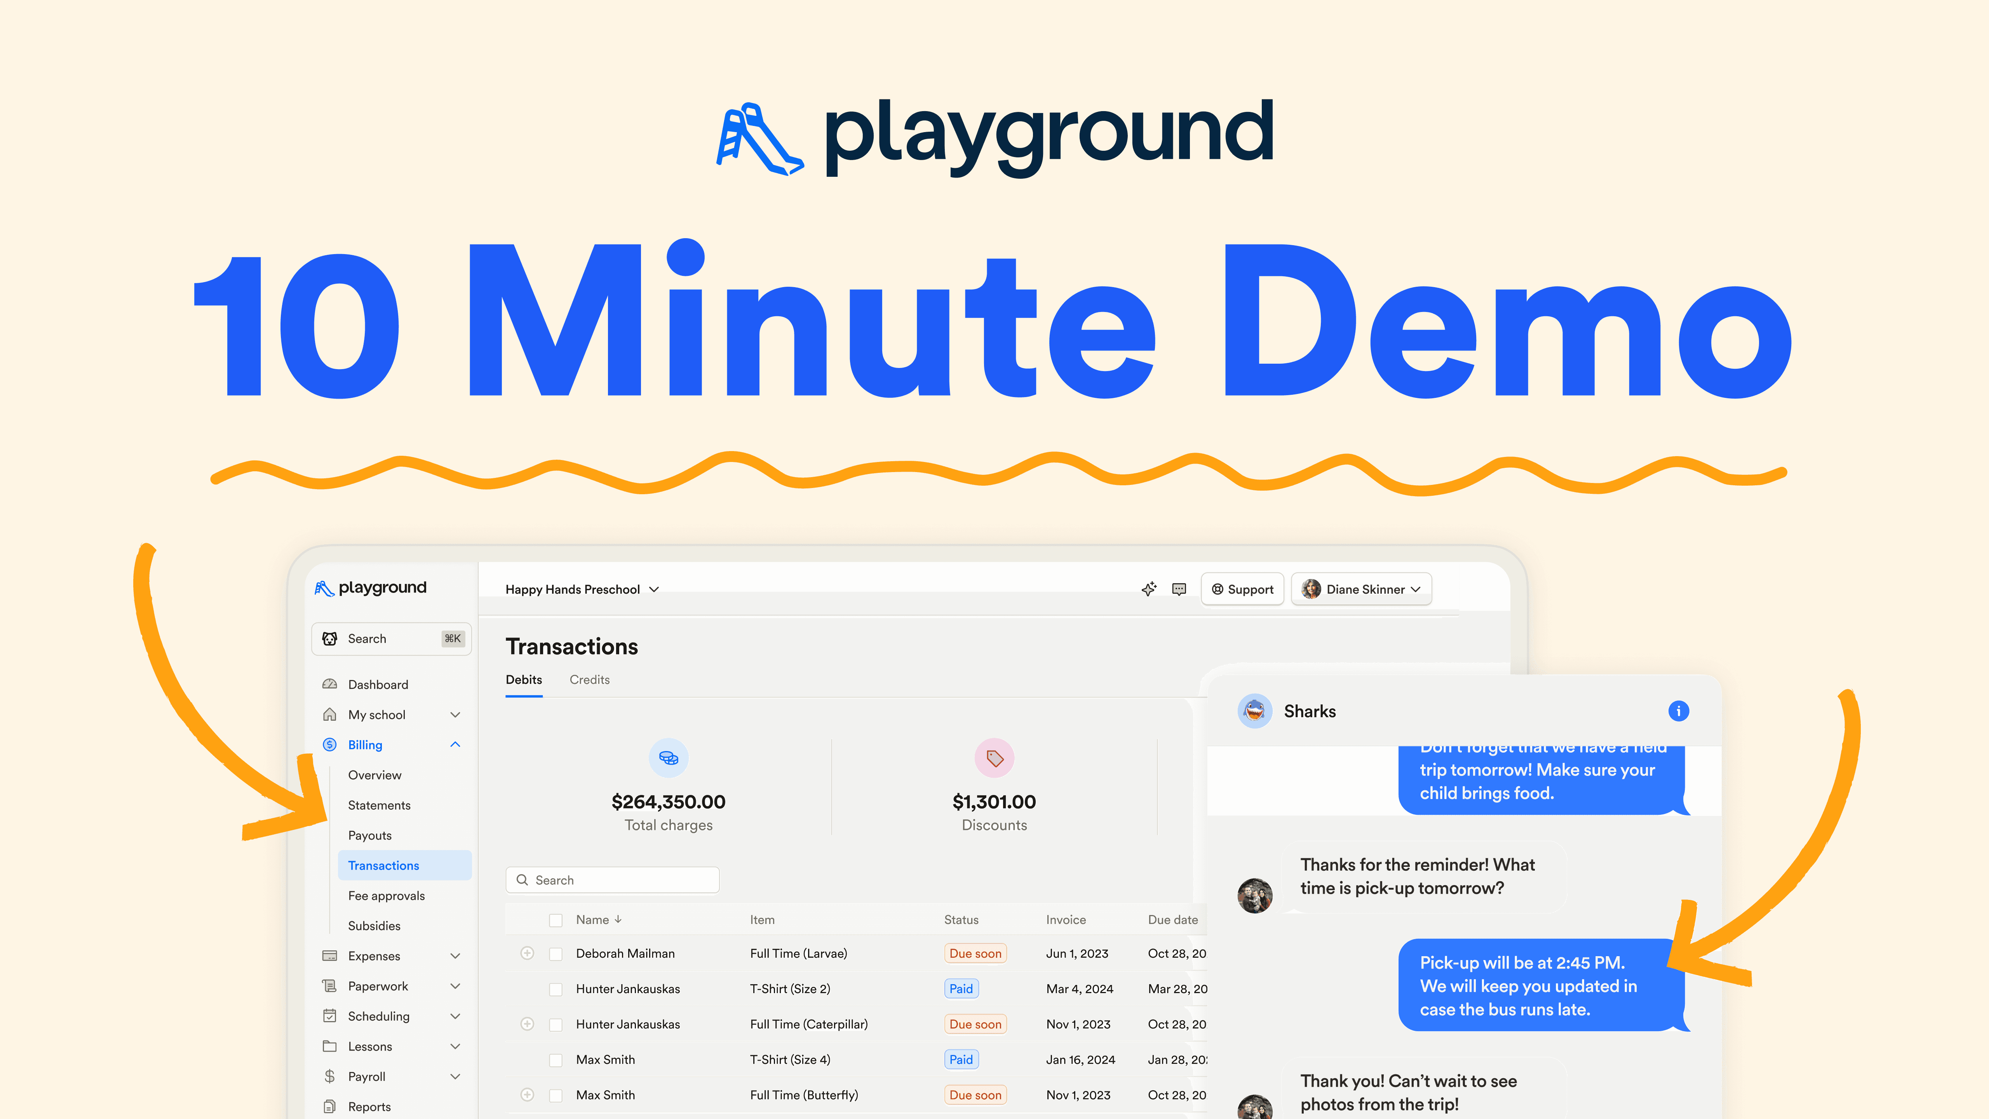Click Due soon badge for Deborah Mailman
The width and height of the screenshot is (1989, 1119).
(x=975, y=953)
